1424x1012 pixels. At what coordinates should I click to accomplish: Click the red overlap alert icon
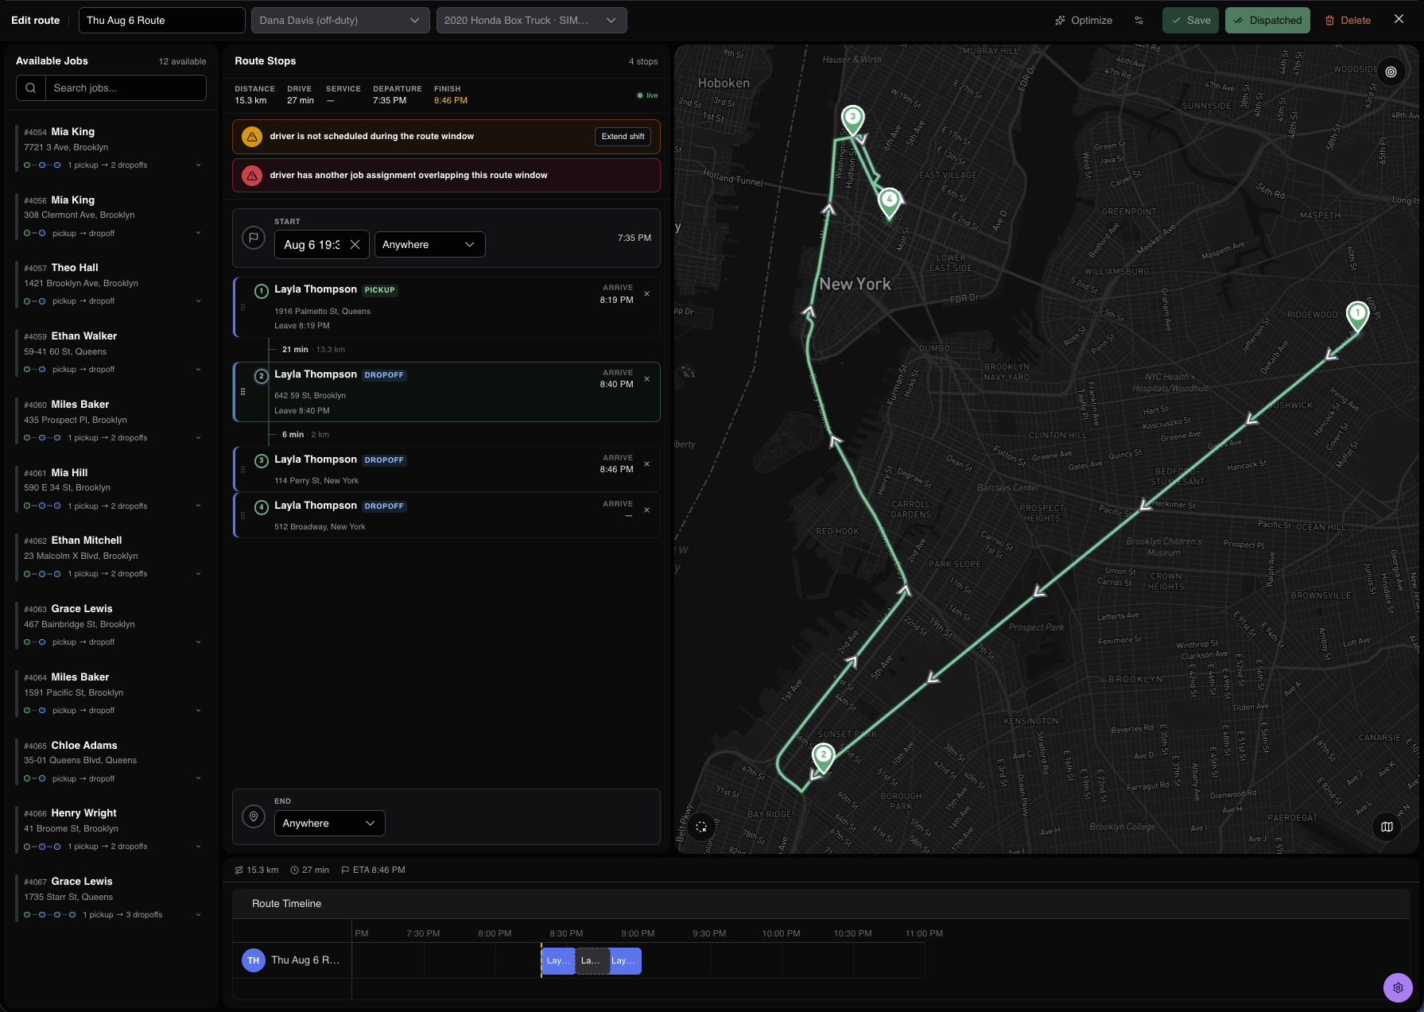point(252,176)
